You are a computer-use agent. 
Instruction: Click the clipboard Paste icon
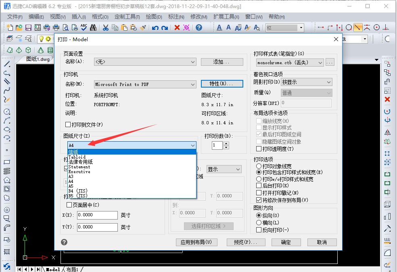coord(124,27)
